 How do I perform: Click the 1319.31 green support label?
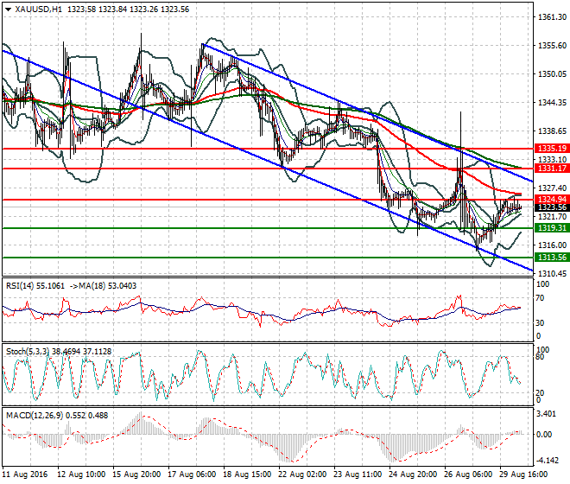click(x=552, y=228)
